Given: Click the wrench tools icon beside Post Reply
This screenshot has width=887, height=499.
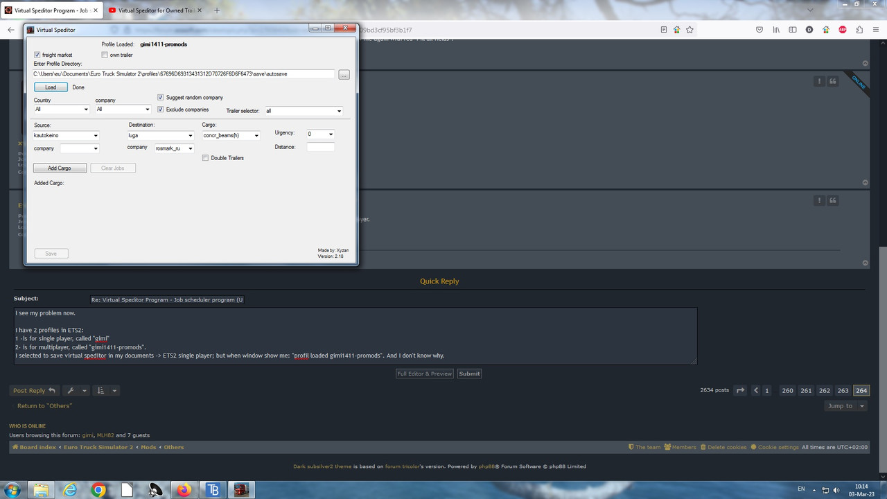Looking at the screenshot, I should [x=71, y=390].
